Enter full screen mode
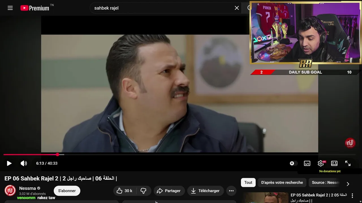 [348, 163]
